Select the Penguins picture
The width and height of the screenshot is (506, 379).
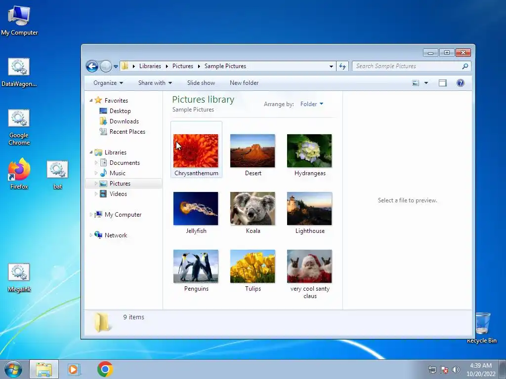pos(196,266)
